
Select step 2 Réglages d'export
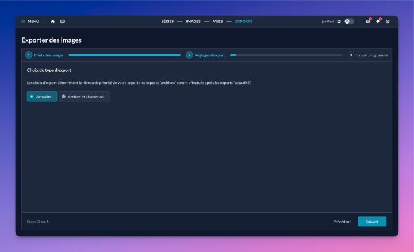[x=205, y=55]
